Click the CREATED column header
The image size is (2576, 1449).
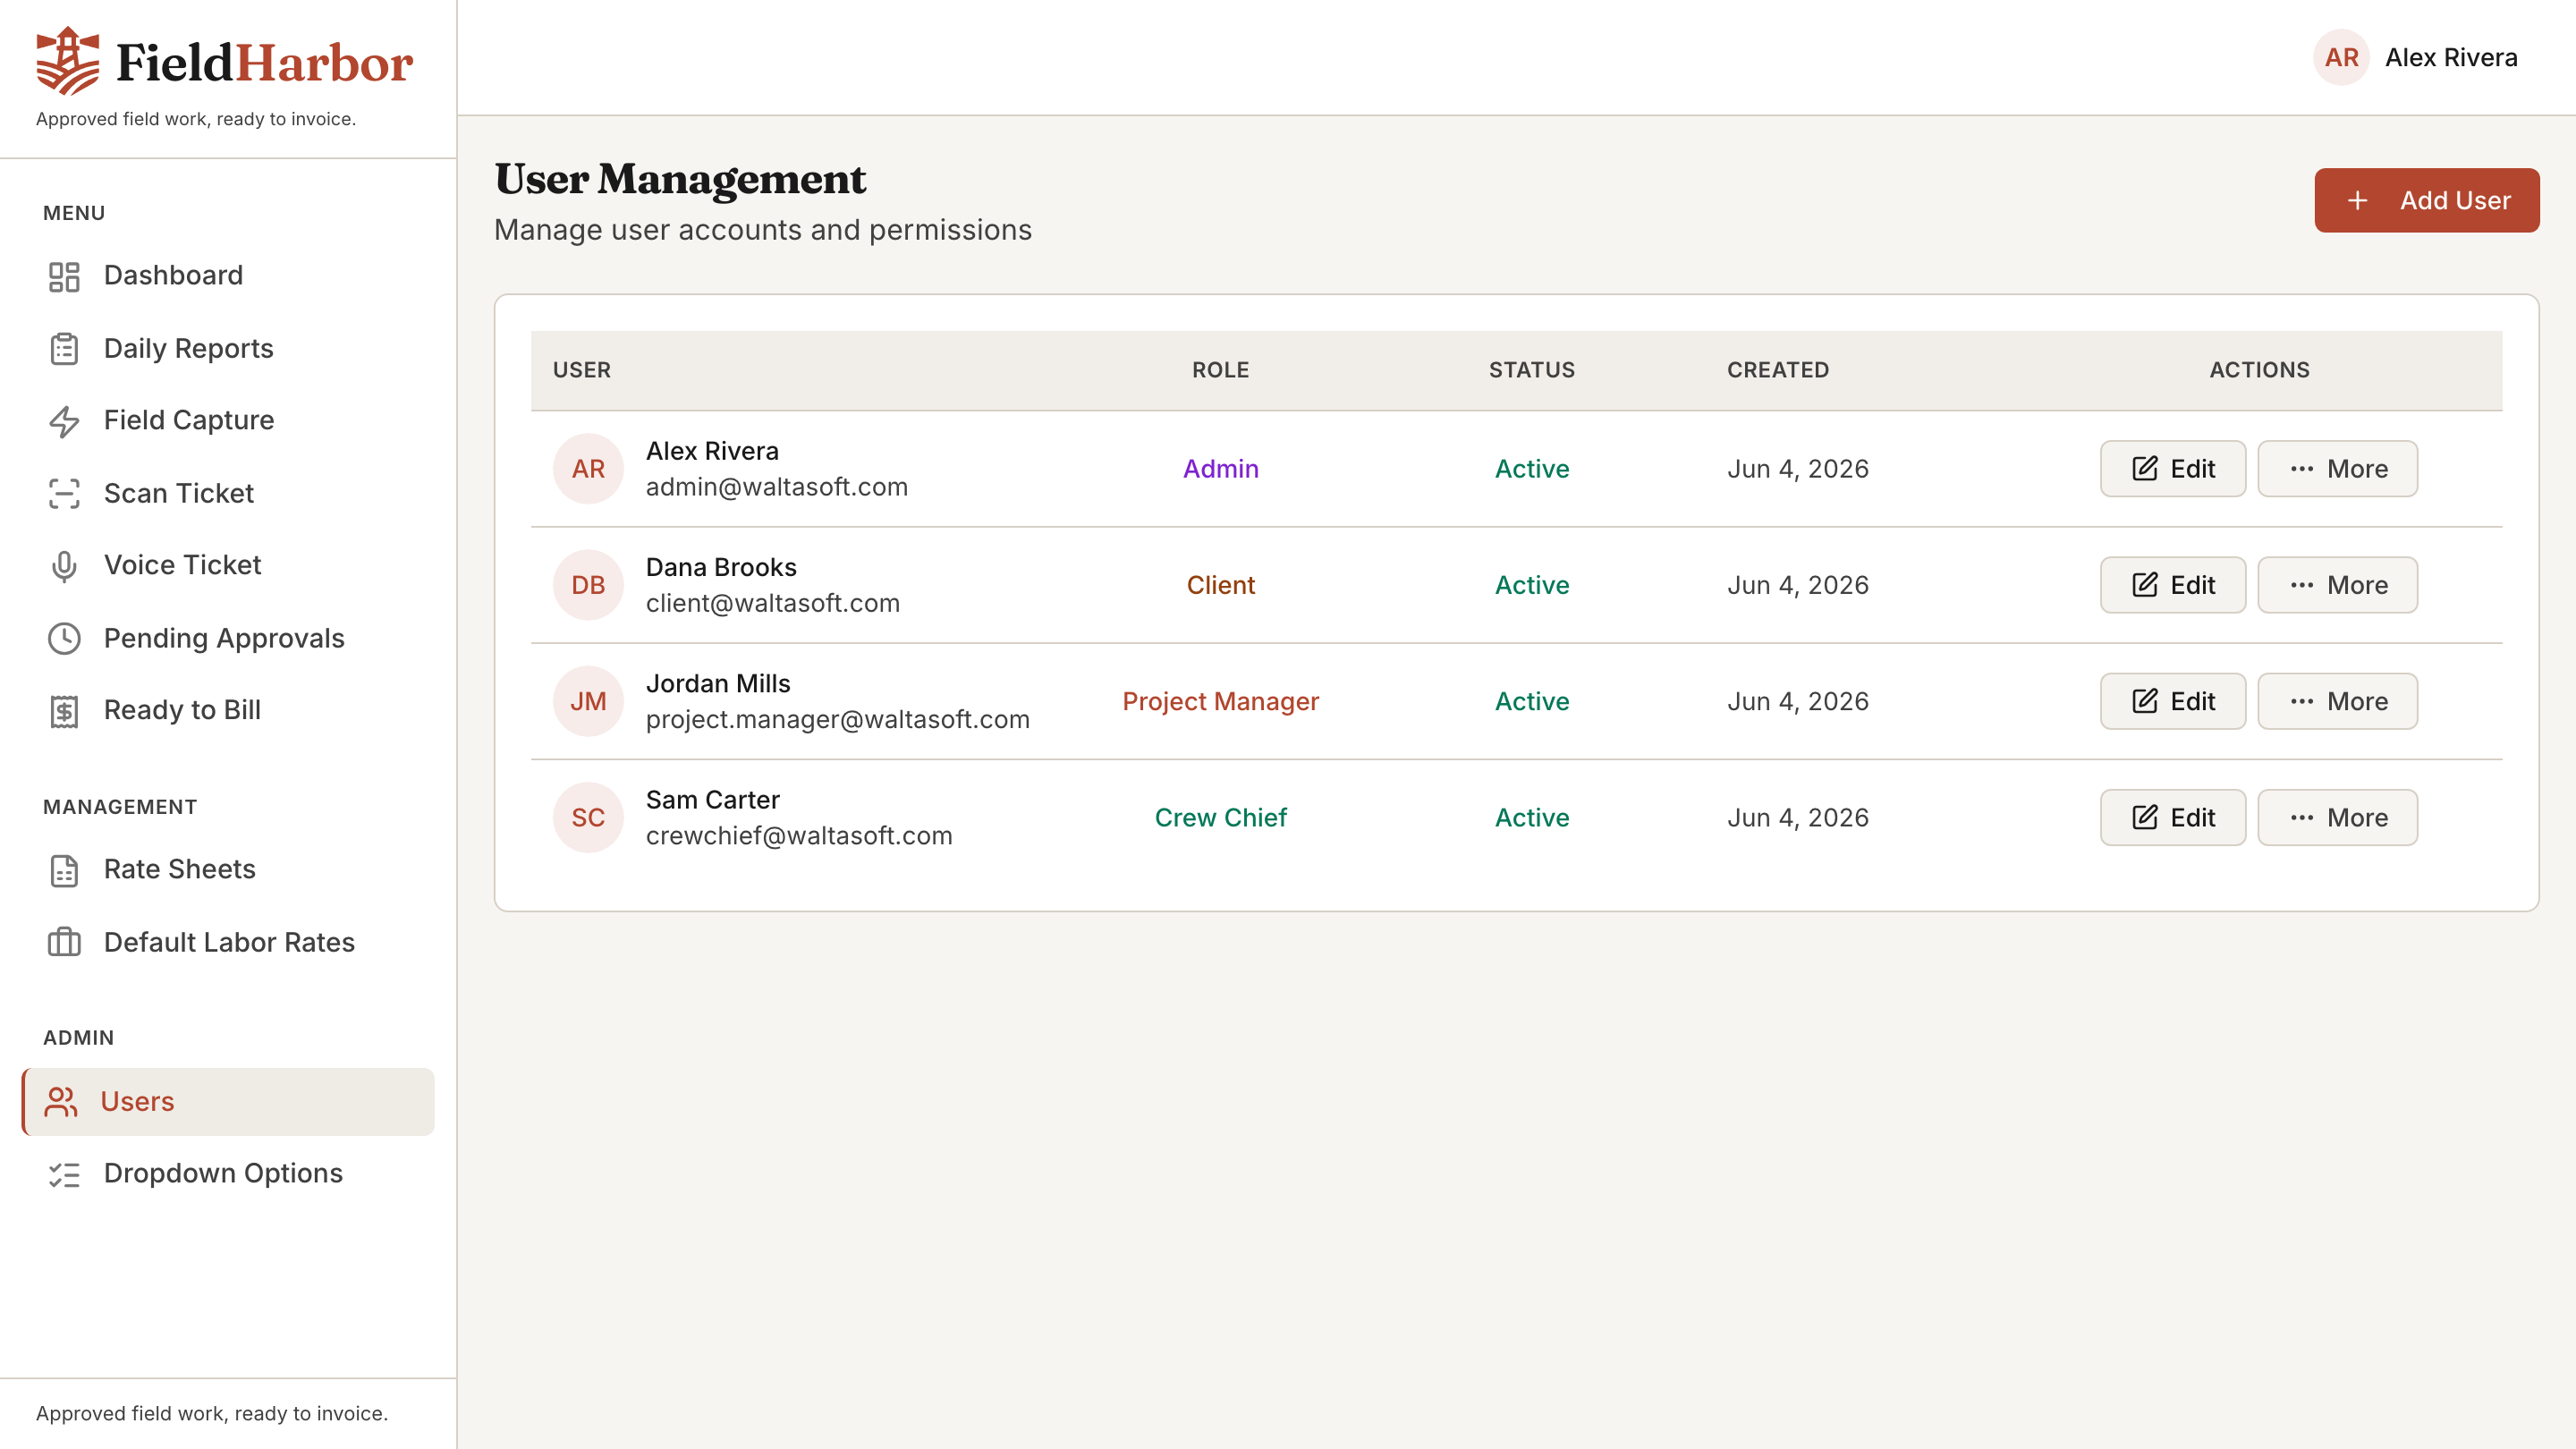[x=1777, y=370]
